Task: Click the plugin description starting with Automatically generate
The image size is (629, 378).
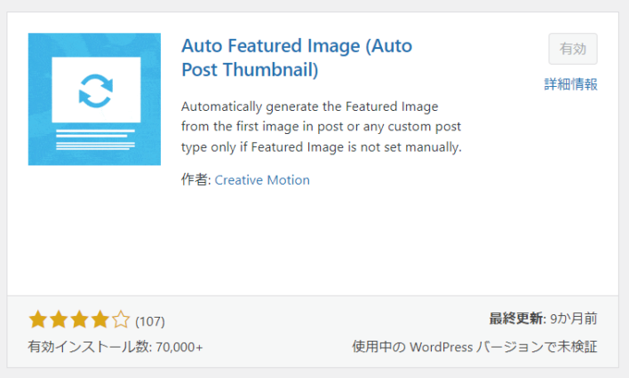Action: (322, 127)
